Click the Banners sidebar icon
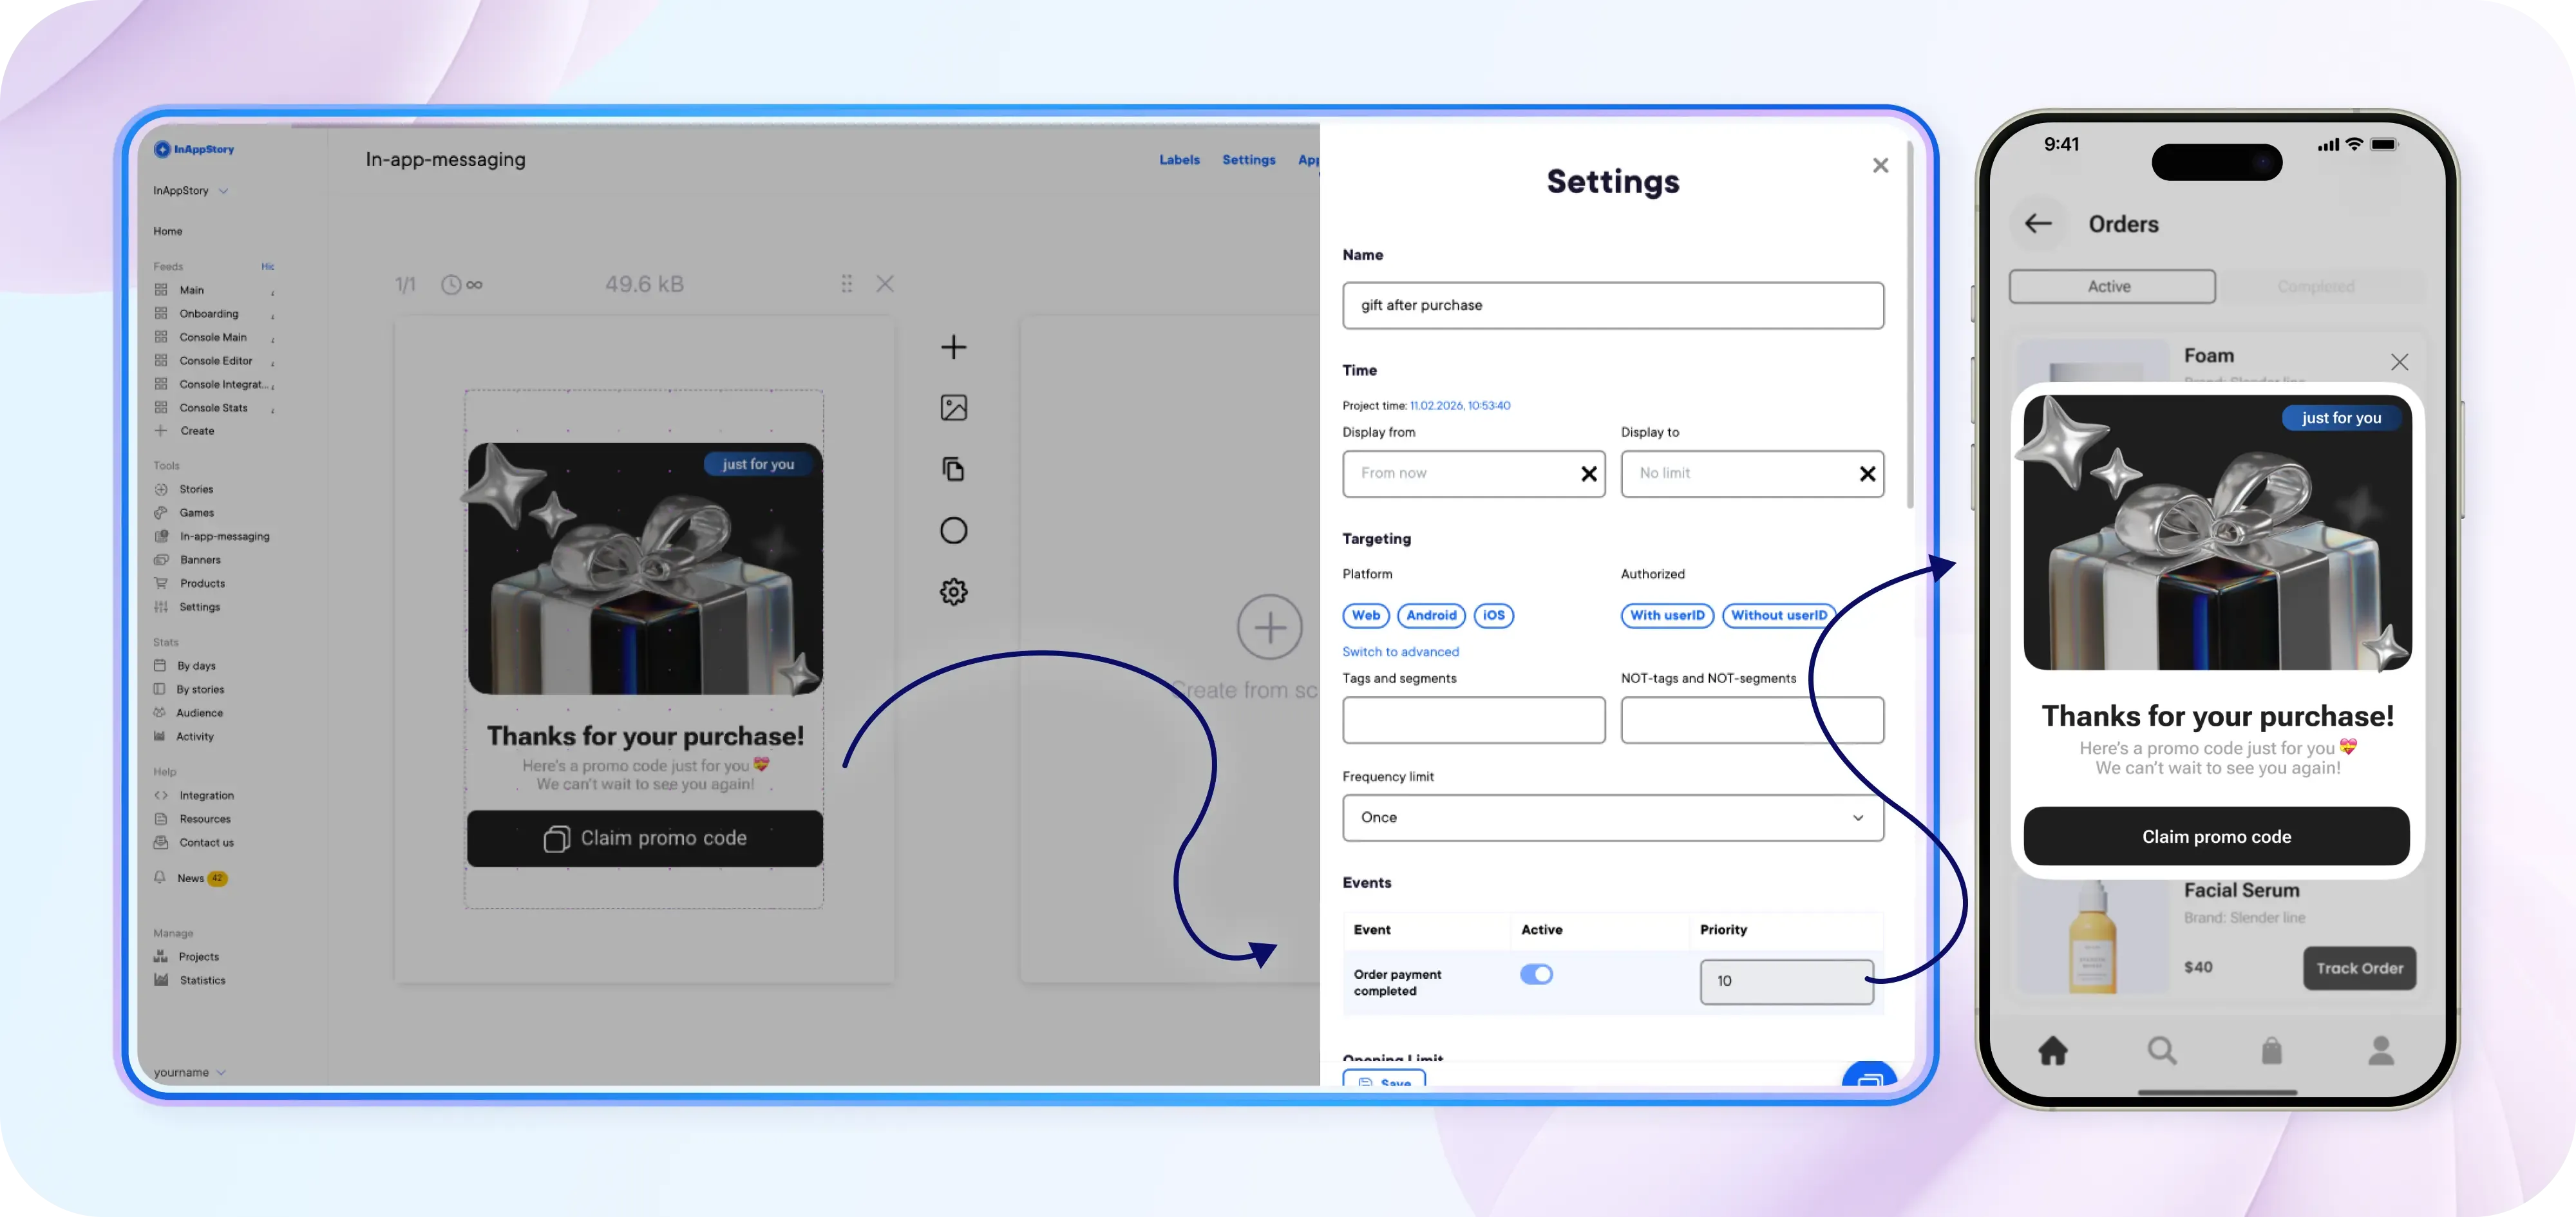This screenshot has height=1217, width=2576. (x=161, y=560)
